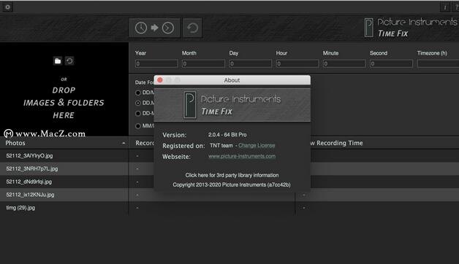
Task: Click the Change License link
Action: pos(257,145)
